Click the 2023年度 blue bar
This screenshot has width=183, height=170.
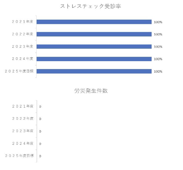pyautogui.click(x=94, y=47)
